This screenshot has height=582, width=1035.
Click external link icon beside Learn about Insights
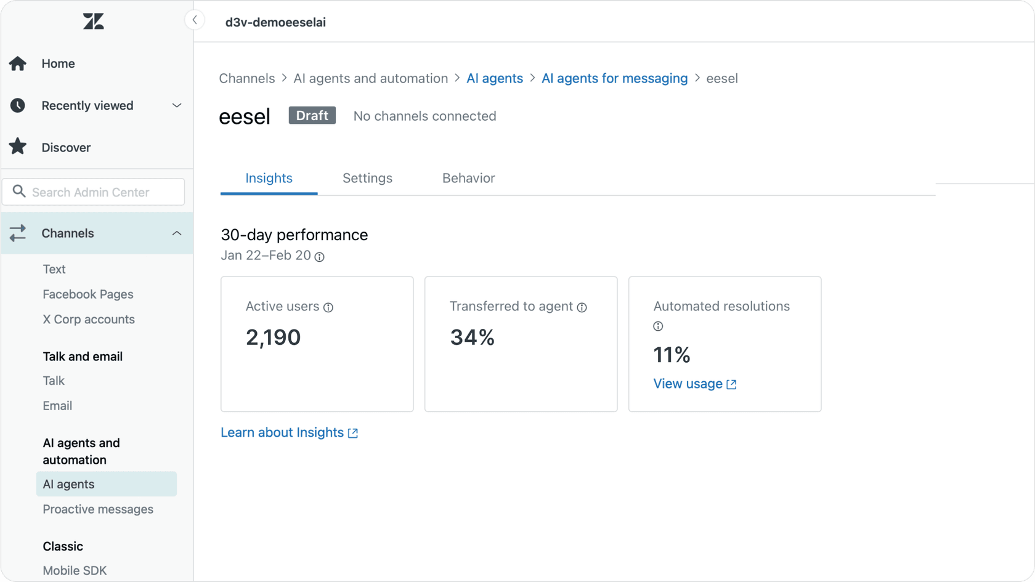click(353, 433)
